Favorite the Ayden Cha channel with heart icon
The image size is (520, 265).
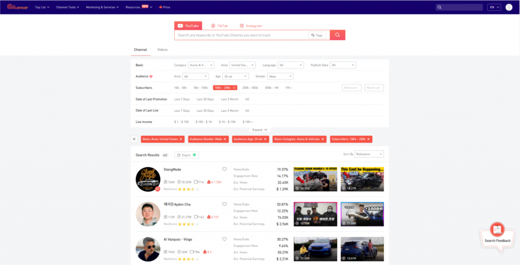(224, 204)
